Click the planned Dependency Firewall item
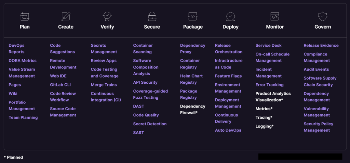350x163 pixels. [193, 110]
